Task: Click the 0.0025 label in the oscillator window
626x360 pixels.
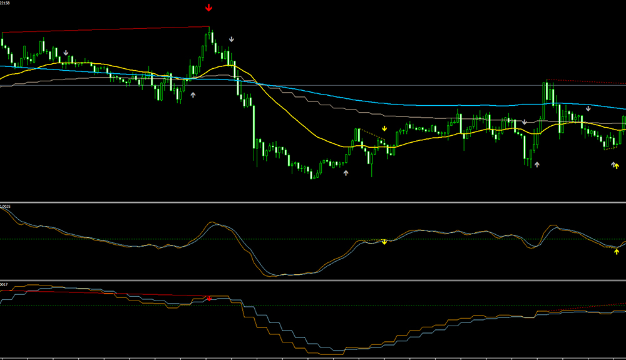Action: (x=5, y=207)
